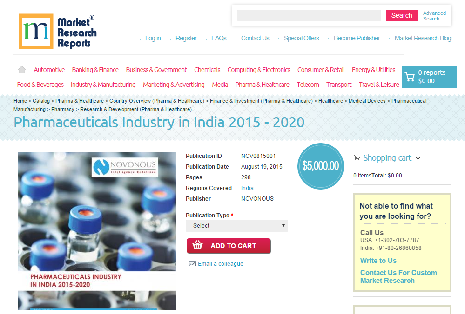
Task: Click the Novonous logo on report cover
Action: [125, 167]
